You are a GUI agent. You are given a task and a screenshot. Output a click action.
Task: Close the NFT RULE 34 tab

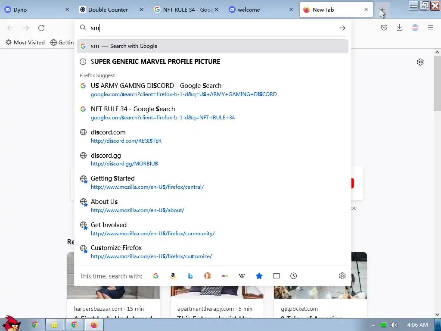point(217,9)
